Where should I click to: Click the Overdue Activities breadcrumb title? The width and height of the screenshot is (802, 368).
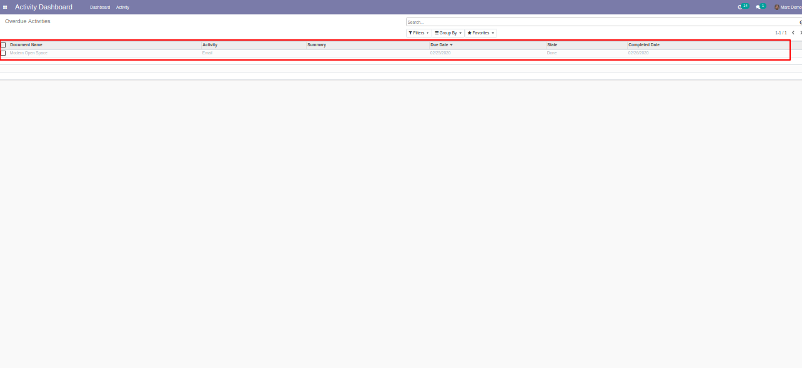coord(27,21)
